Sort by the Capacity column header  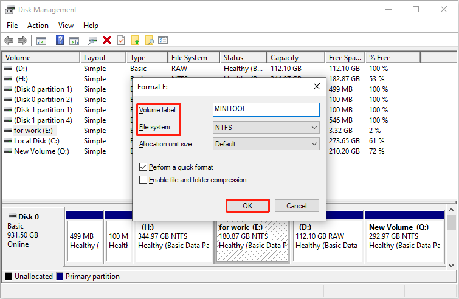pos(295,58)
